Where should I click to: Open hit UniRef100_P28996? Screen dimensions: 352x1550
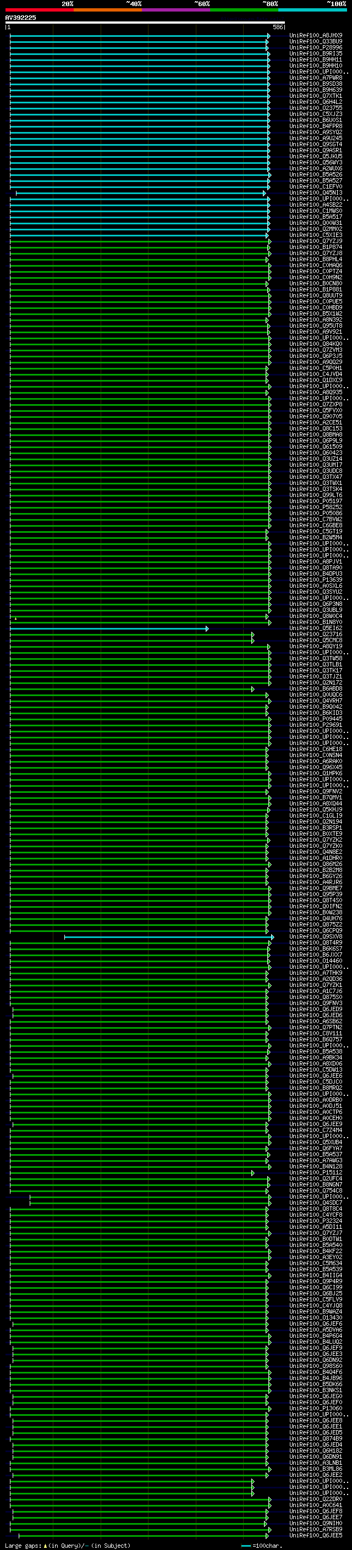[x=316, y=47]
